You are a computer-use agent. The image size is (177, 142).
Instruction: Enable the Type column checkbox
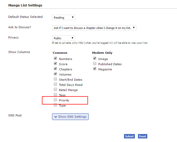click(55, 105)
